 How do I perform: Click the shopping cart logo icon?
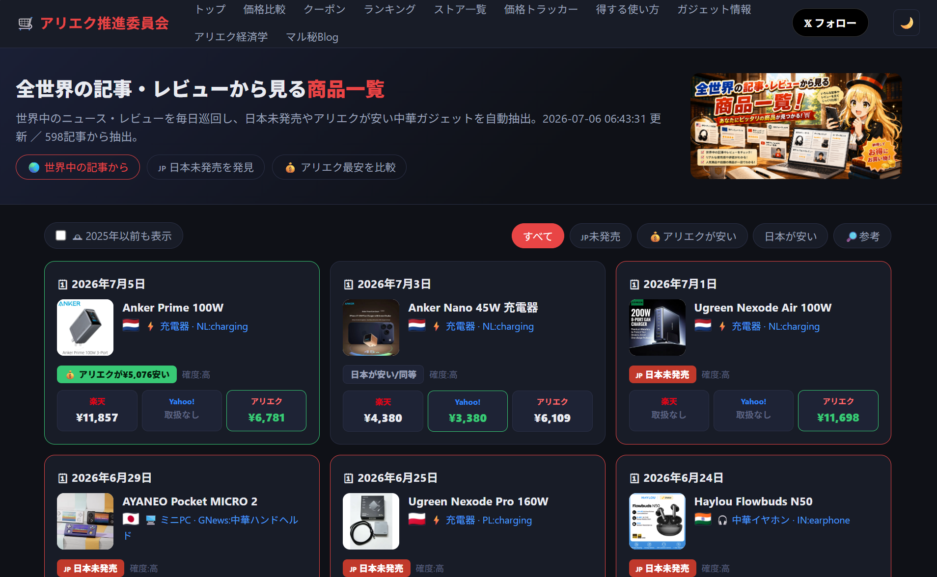(x=25, y=23)
